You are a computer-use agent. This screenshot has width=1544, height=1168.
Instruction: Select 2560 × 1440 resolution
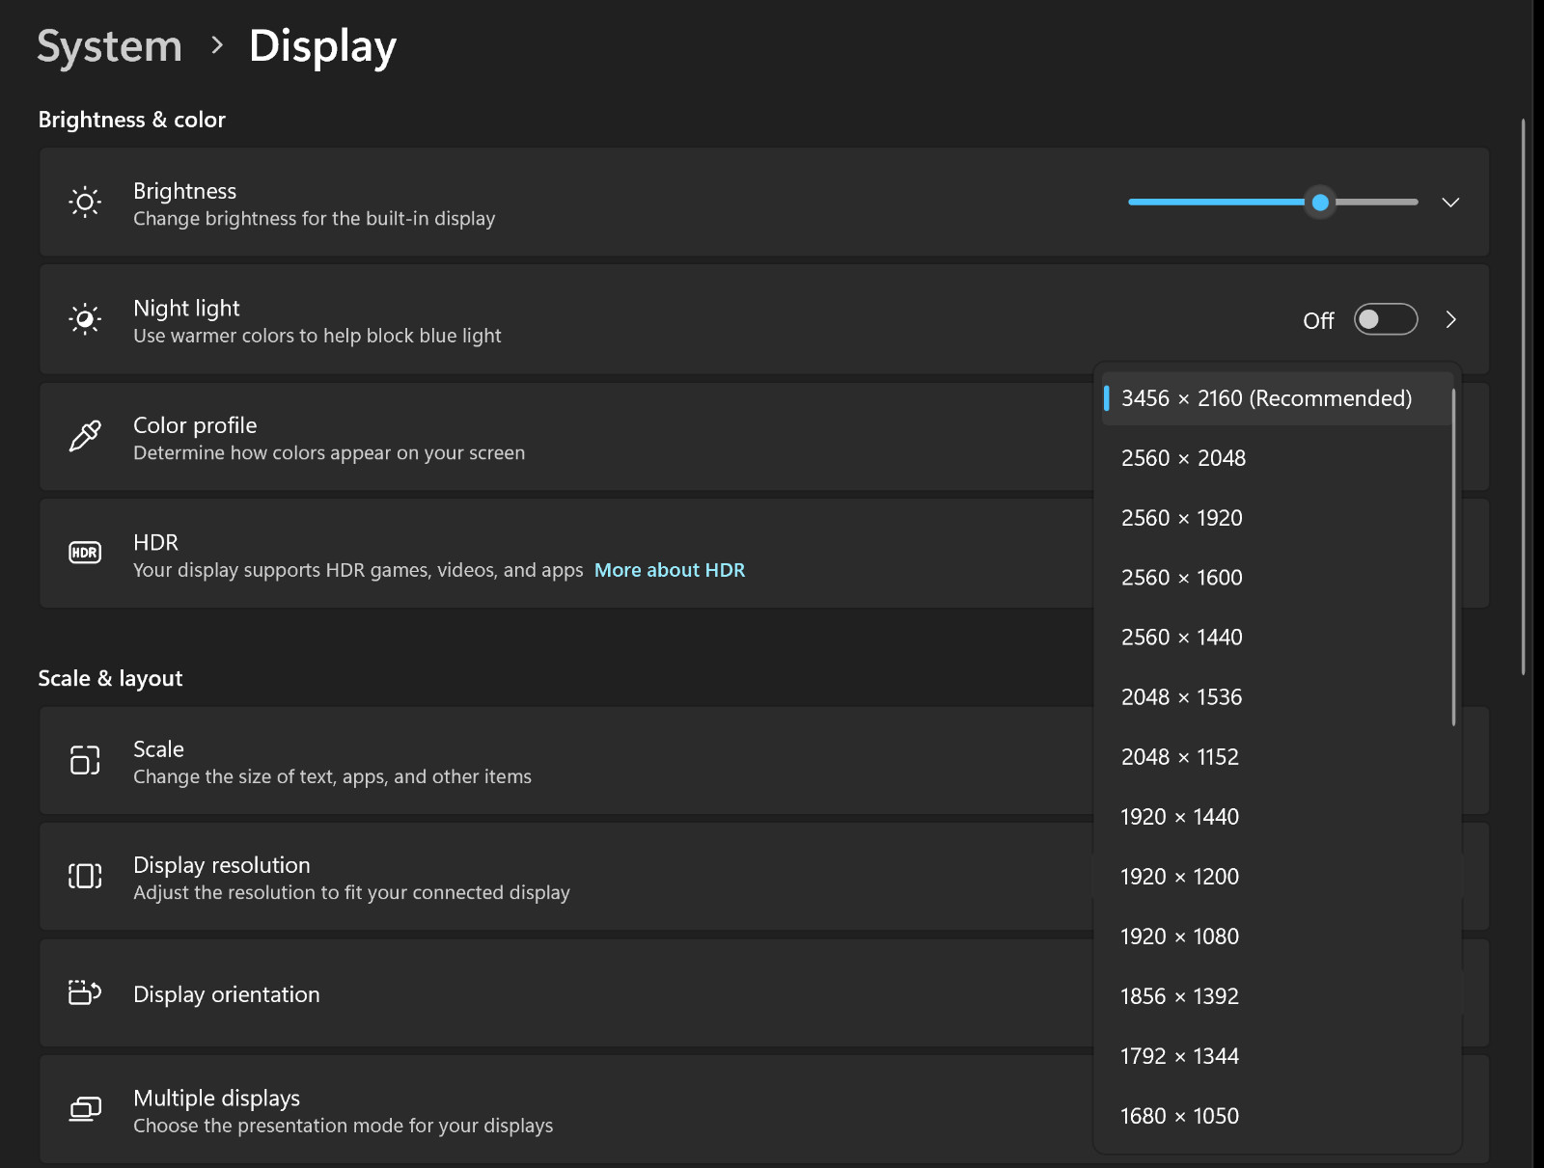(1278, 638)
